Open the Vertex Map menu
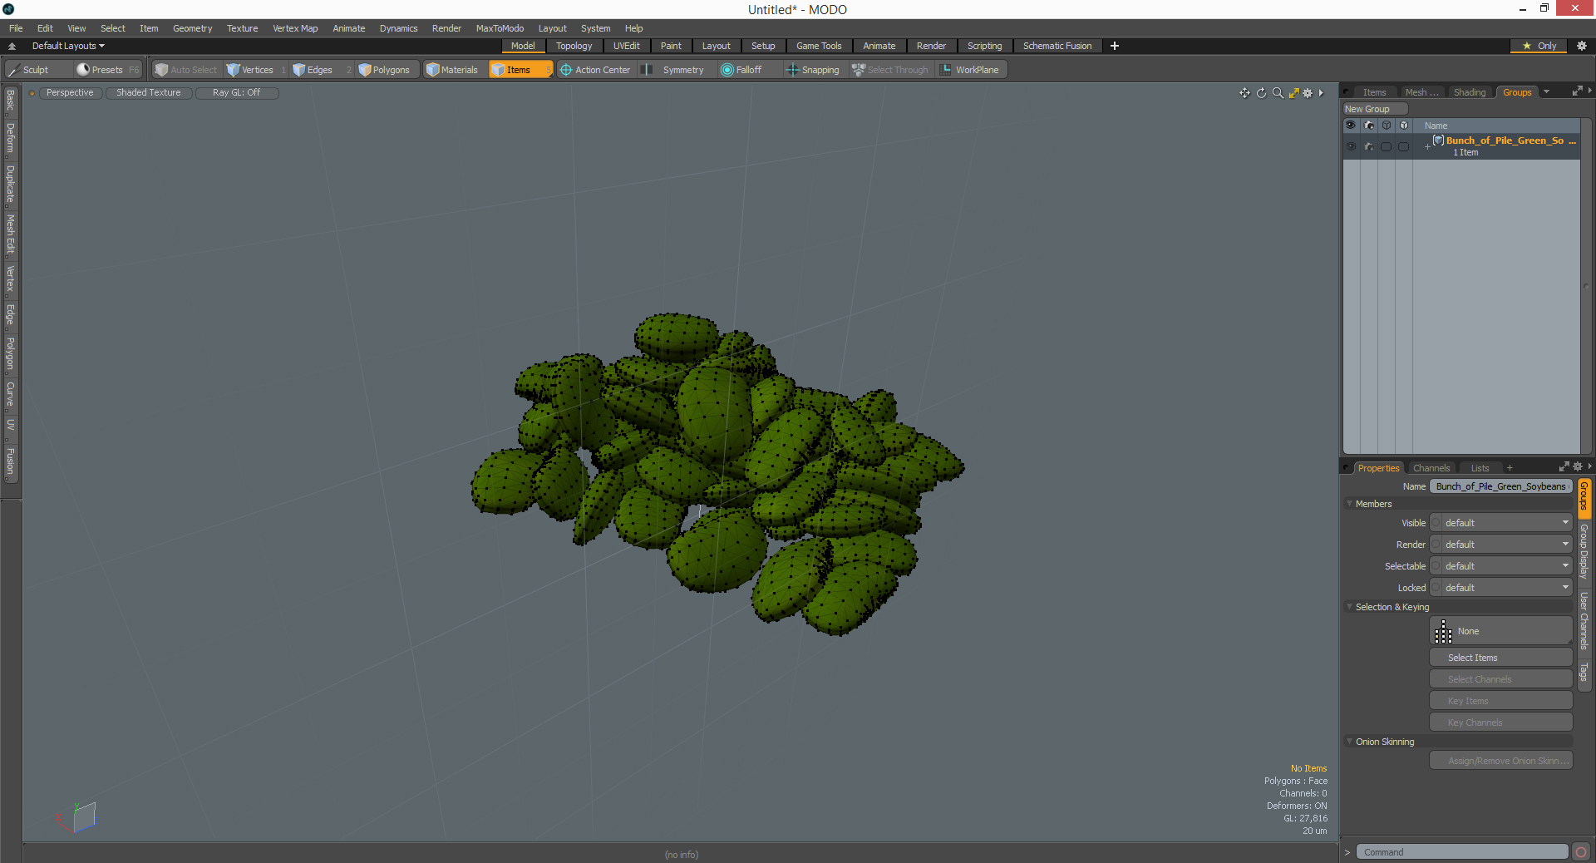 click(x=295, y=28)
